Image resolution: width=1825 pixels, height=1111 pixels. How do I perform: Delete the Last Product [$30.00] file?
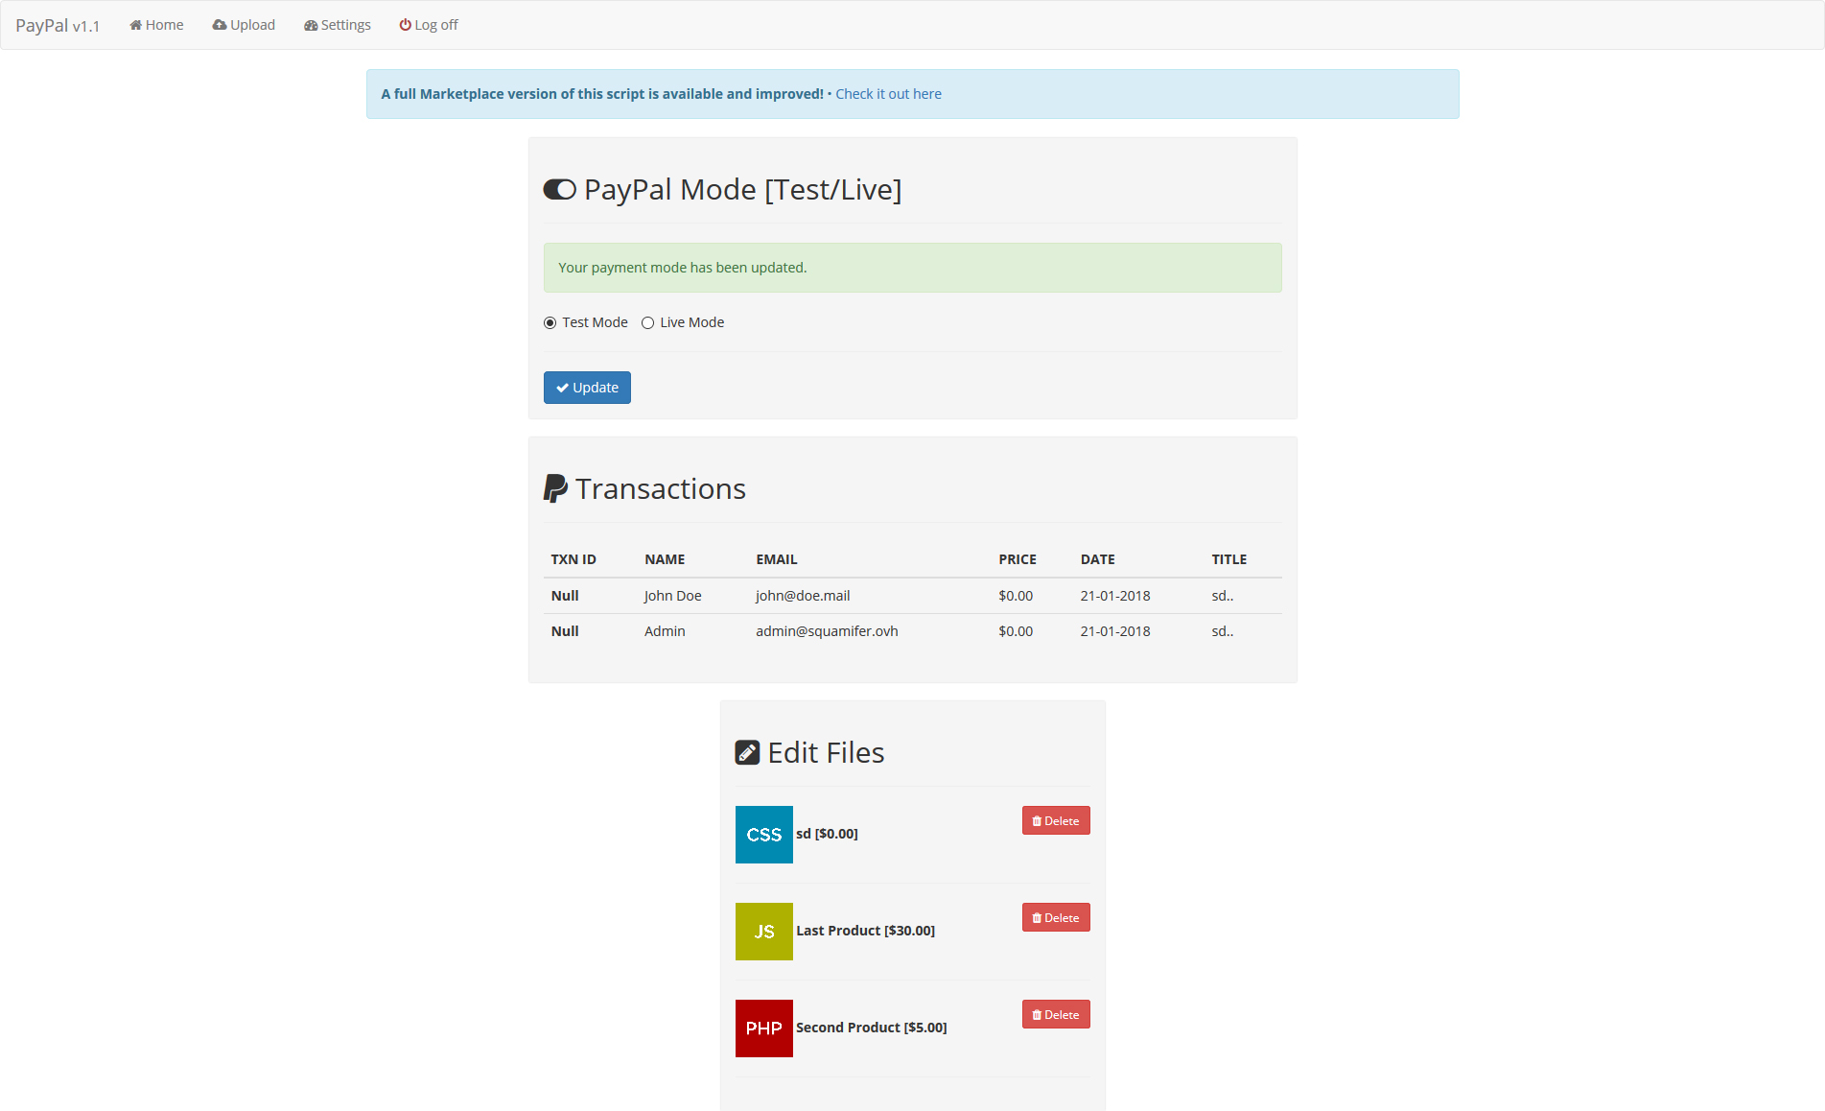(1056, 917)
